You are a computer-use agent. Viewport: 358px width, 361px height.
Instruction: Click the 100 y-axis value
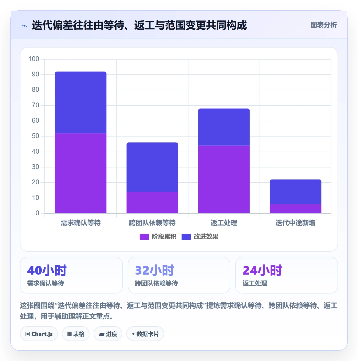pos(34,59)
